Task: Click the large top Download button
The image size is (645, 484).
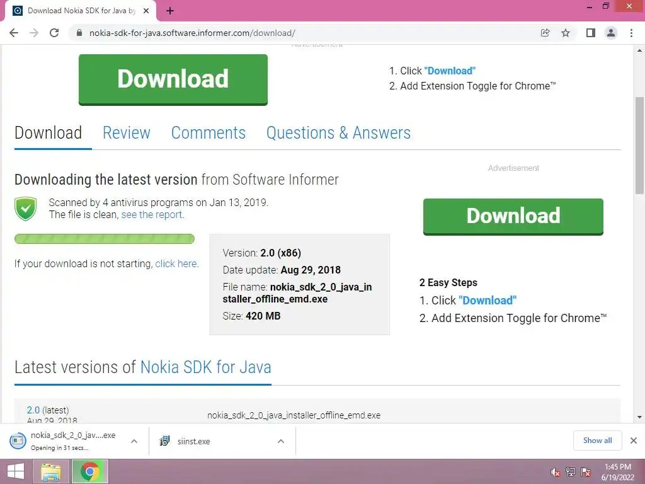Action: 173,79
